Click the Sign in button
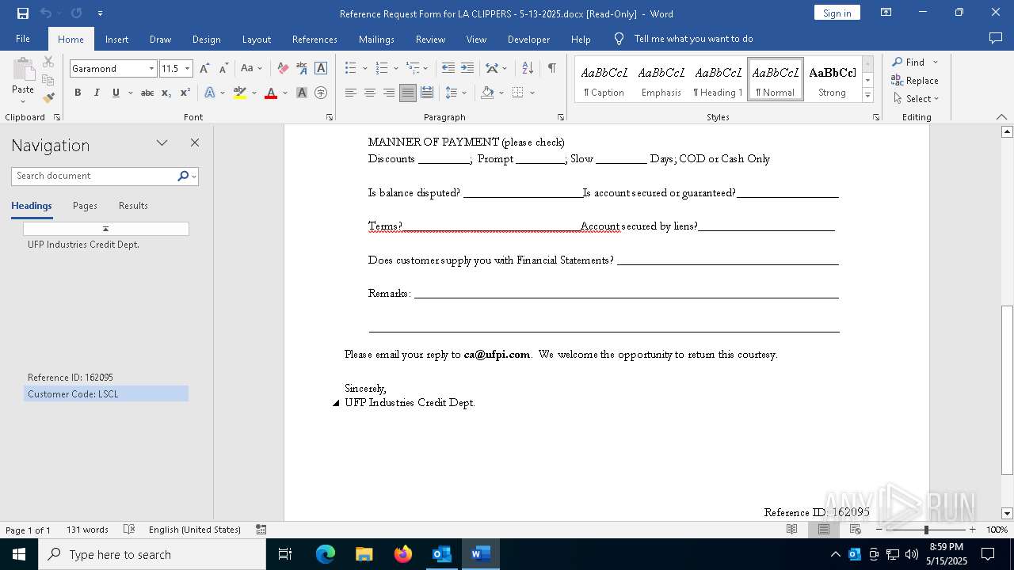The height and width of the screenshot is (570, 1014). click(837, 13)
